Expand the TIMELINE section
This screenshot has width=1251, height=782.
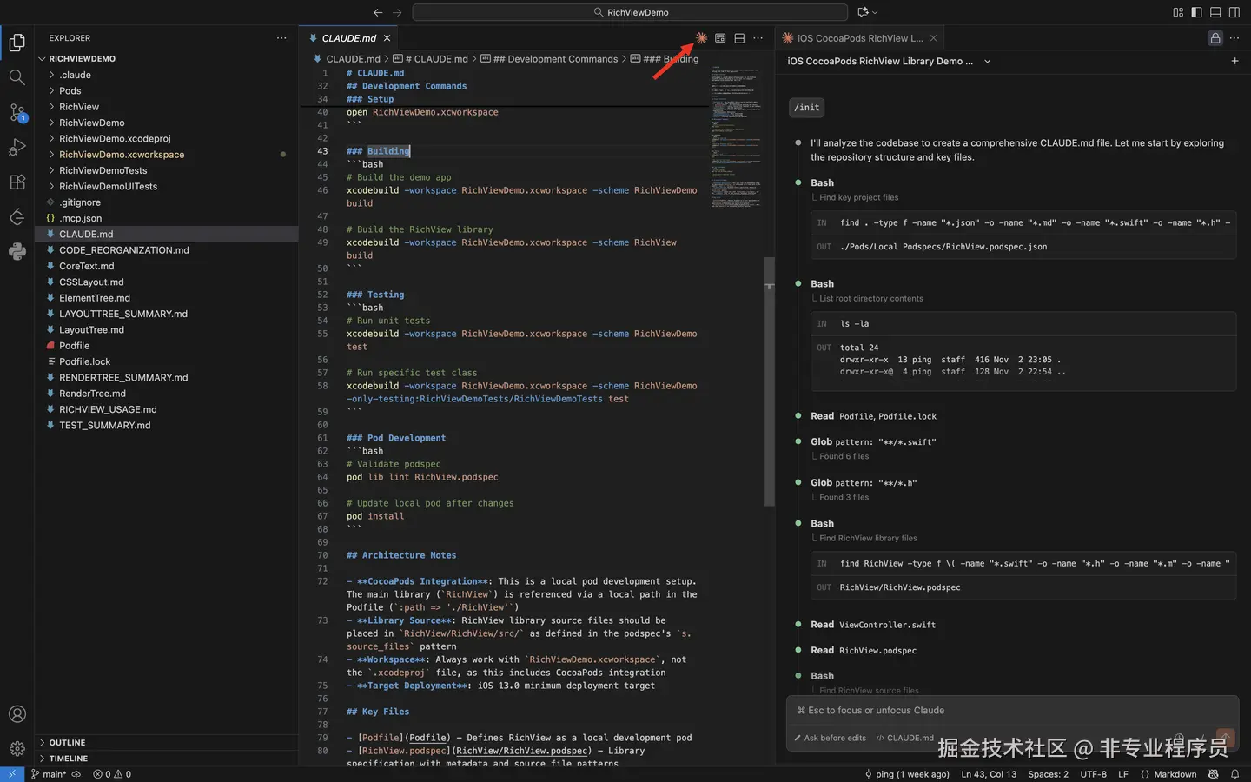(x=166, y=759)
